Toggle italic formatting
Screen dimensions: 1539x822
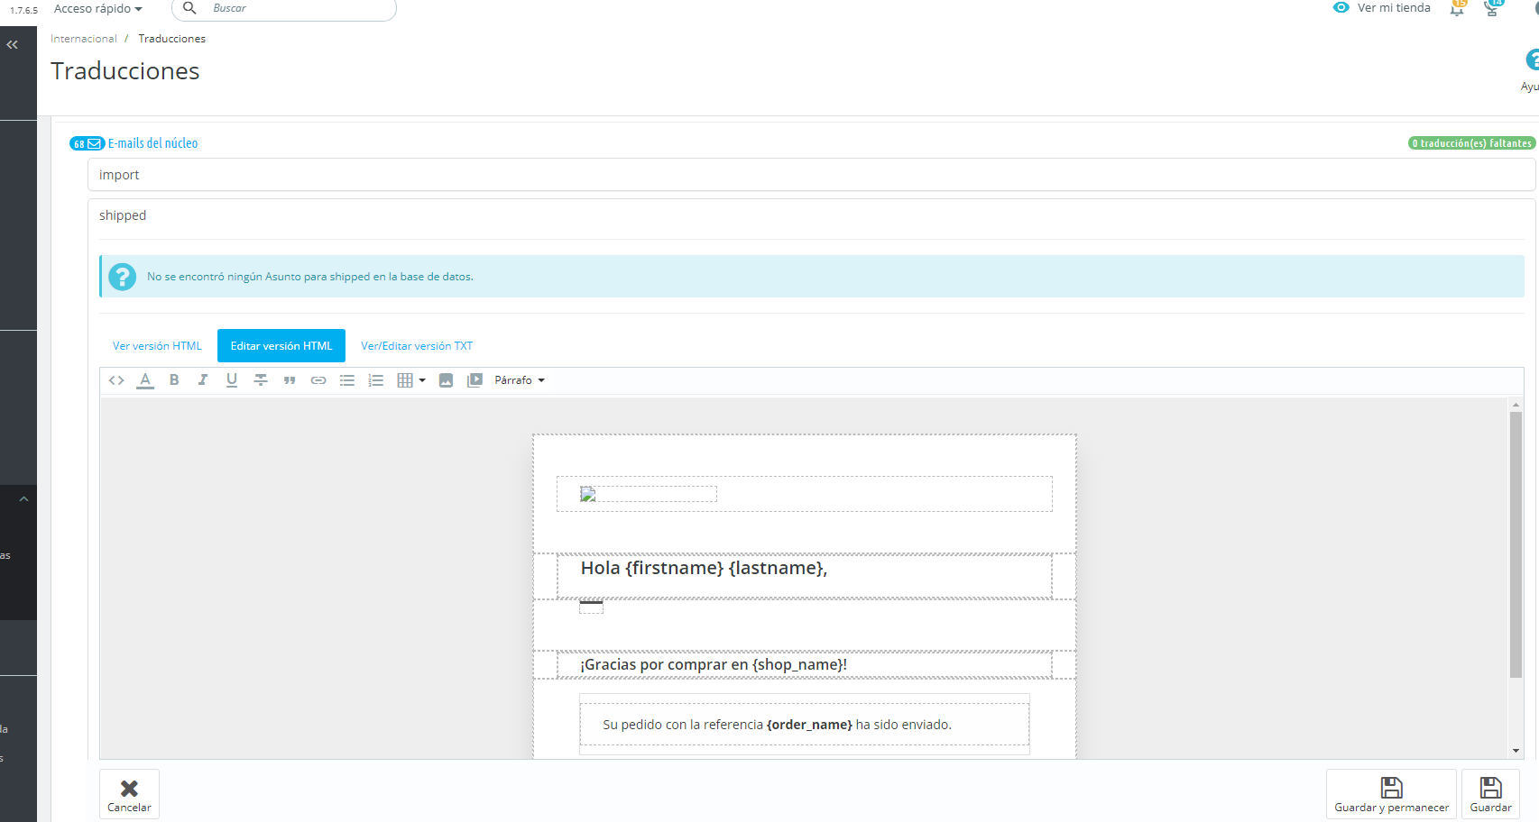click(203, 380)
